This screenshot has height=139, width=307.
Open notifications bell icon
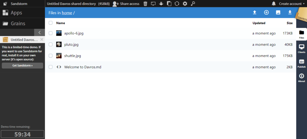[274, 4]
